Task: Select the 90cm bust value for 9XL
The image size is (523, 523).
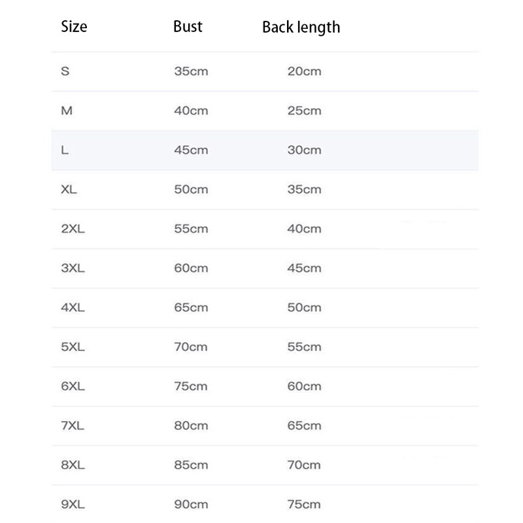Action: click(x=191, y=505)
